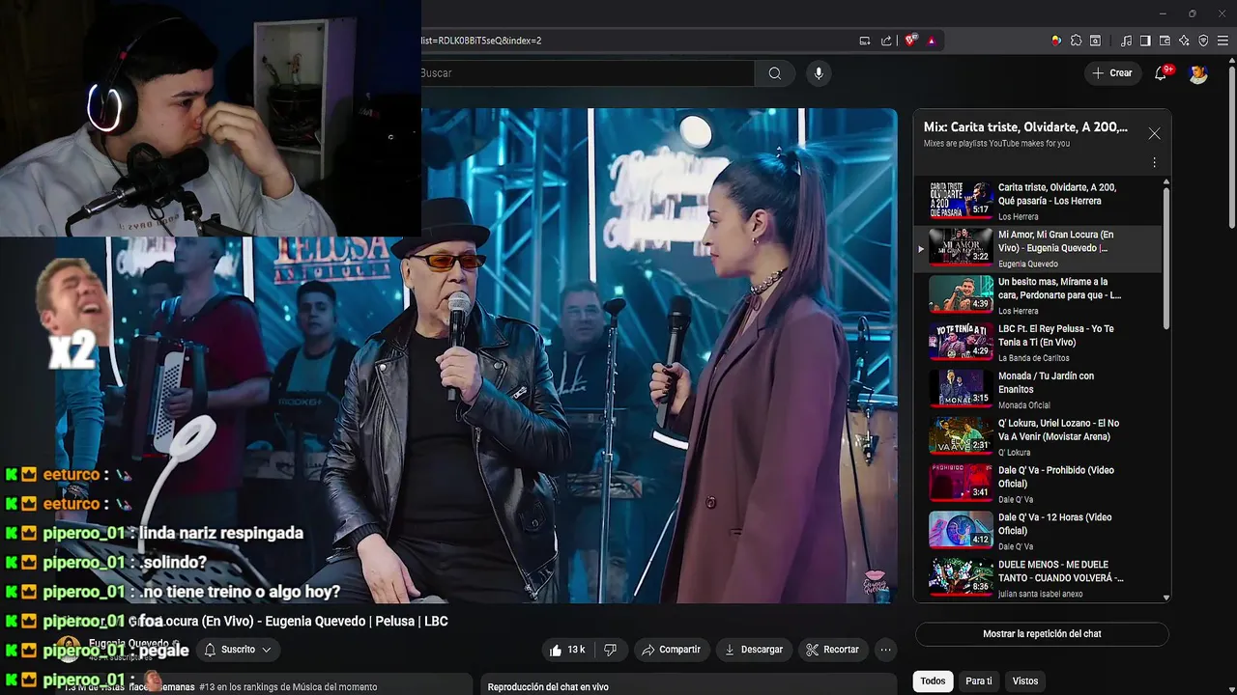This screenshot has width=1237, height=695.
Task: Play LBC Ft. El Rey Pelusa playlist video
Action: tap(1037, 343)
